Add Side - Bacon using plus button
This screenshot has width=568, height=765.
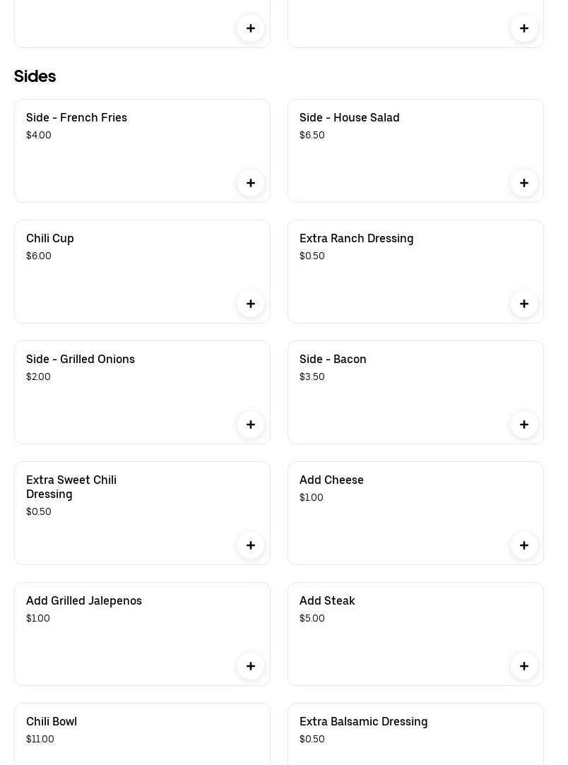point(524,425)
